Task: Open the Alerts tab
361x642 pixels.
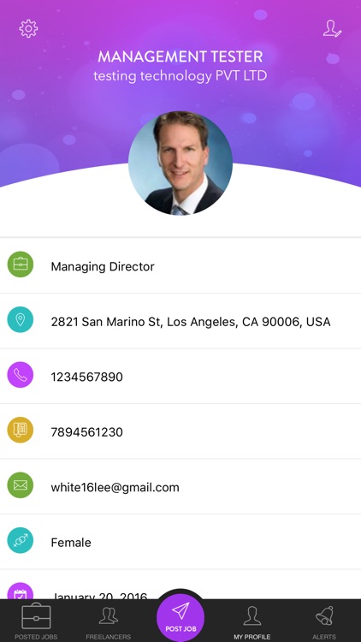Action: (324, 621)
